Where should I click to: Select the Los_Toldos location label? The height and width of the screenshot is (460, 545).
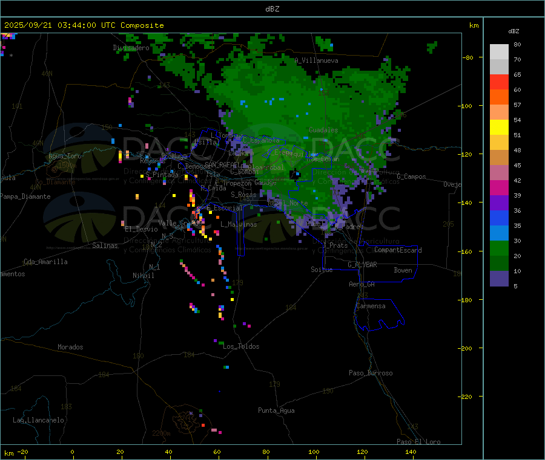coord(241,346)
